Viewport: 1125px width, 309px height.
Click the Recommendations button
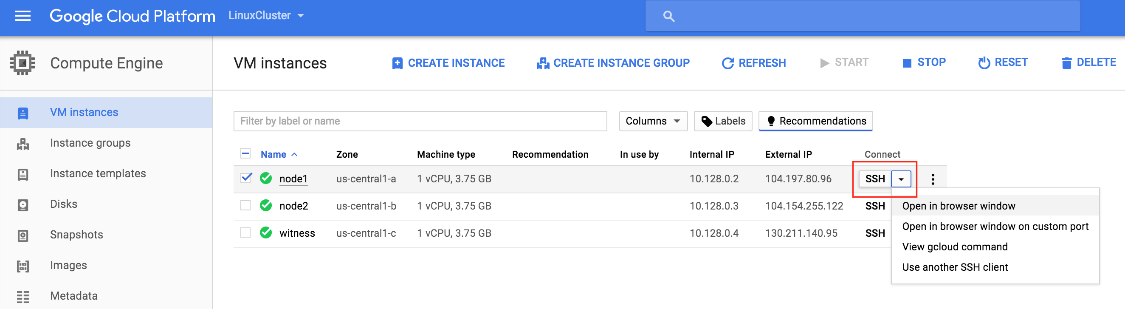pos(815,121)
